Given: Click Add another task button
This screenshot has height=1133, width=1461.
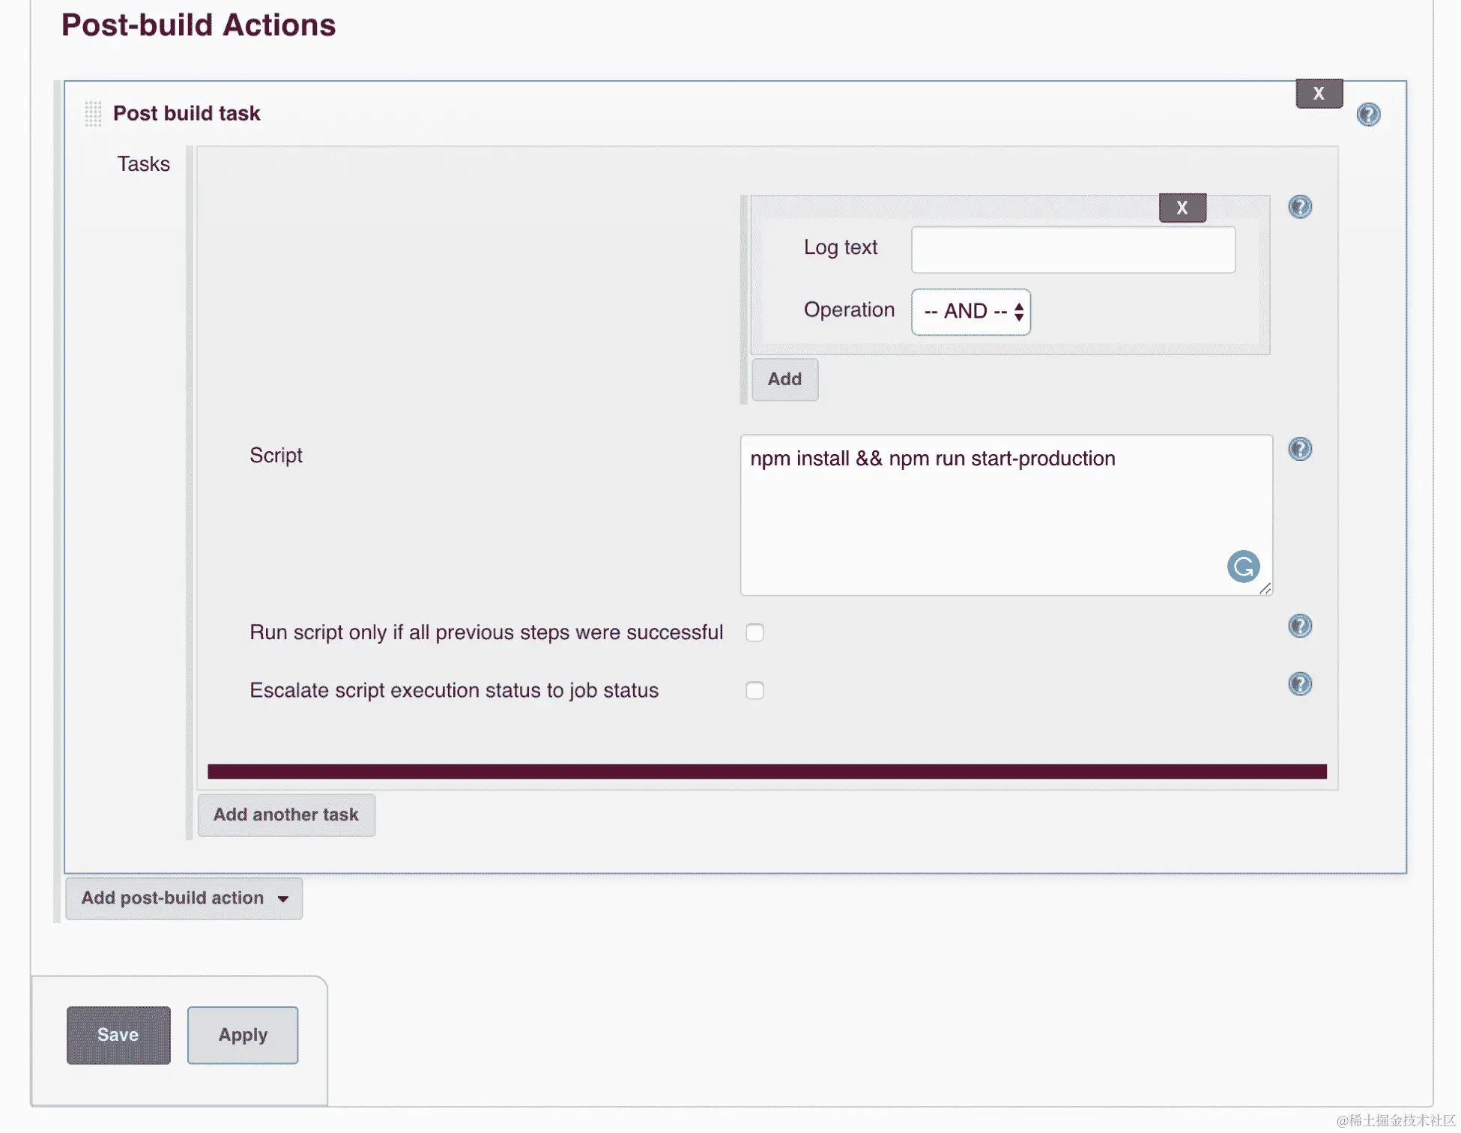Looking at the screenshot, I should (x=286, y=815).
